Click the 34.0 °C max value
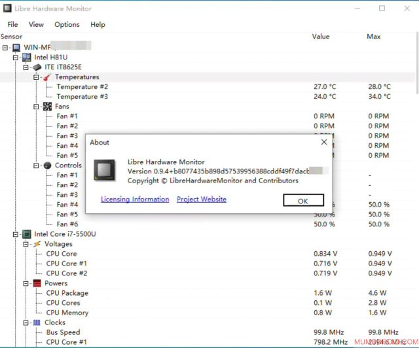The width and height of the screenshot is (419, 348). pyautogui.click(x=380, y=97)
